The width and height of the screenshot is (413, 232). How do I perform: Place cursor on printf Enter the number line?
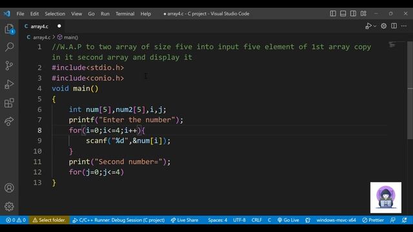(x=126, y=120)
